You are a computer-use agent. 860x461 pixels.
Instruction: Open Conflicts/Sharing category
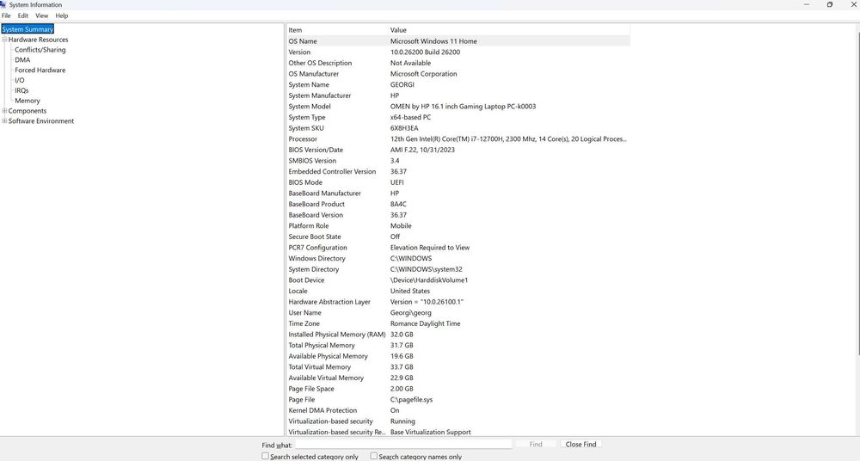click(40, 50)
